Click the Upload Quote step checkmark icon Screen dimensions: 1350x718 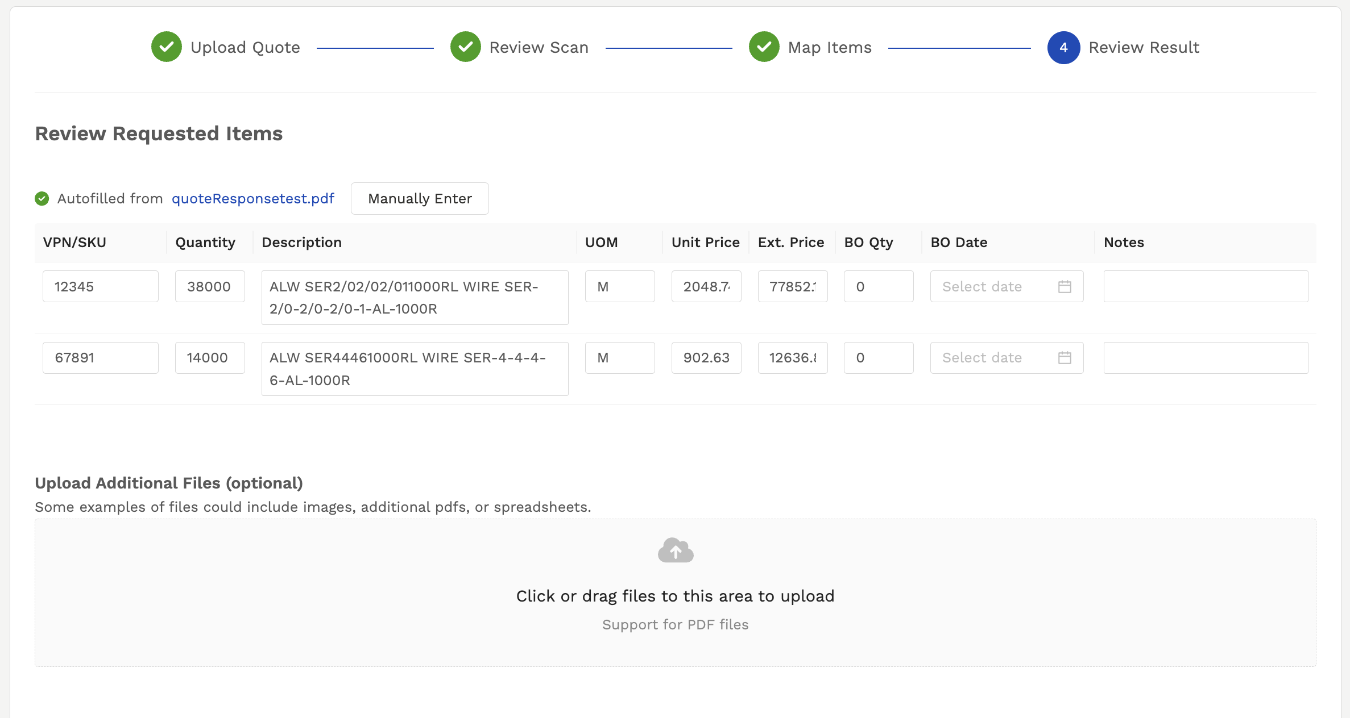166,47
